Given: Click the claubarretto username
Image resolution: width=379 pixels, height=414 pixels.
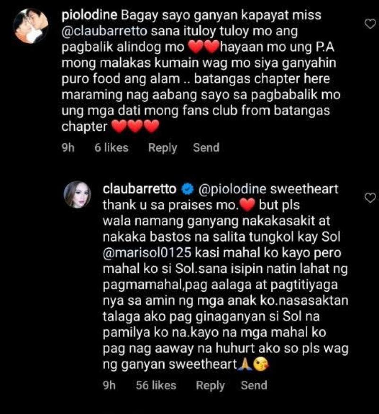Looking at the screenshot, I should [x=140, y=189].
